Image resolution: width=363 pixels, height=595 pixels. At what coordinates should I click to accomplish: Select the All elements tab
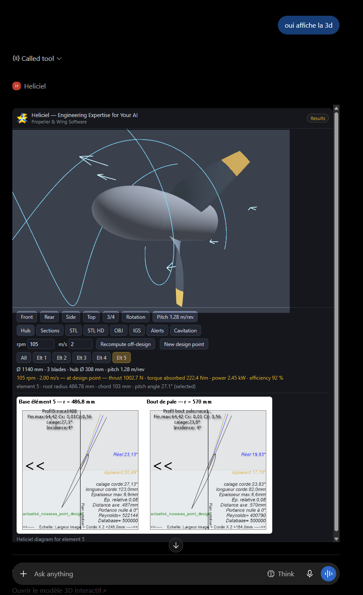point(23,358)
